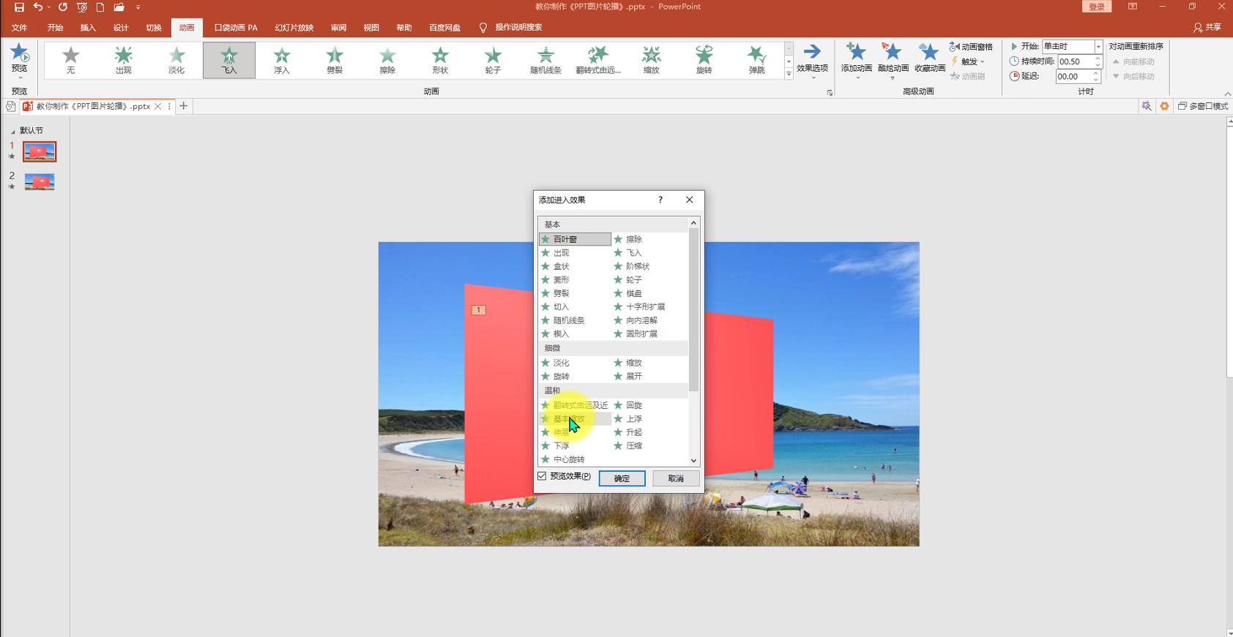Apply the 缩放 animation from the ribbon gallery
Image resolution: width=1233 pixels, height=637 pixels.
651,60
